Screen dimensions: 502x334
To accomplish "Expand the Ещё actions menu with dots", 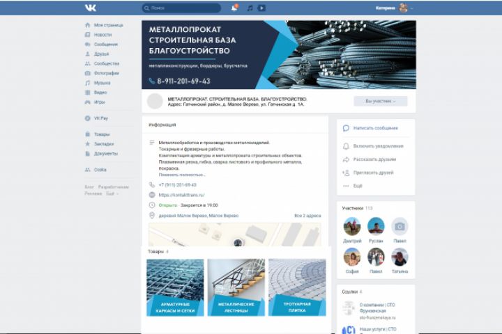I will point(353,186).
